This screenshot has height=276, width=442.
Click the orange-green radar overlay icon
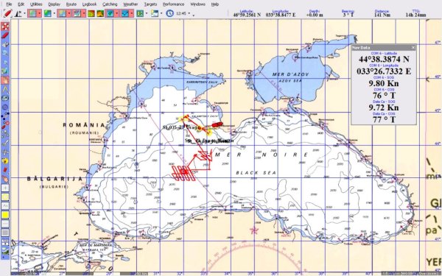(x=91, y=13)
